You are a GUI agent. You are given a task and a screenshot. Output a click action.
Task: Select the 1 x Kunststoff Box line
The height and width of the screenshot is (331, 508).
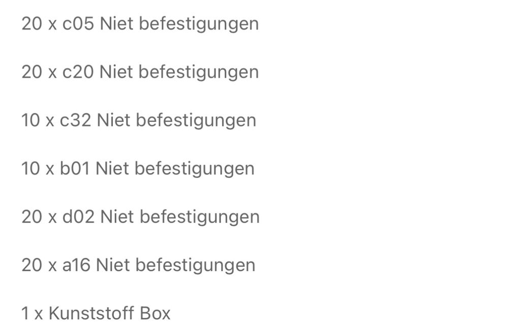[x=96, y=314]
